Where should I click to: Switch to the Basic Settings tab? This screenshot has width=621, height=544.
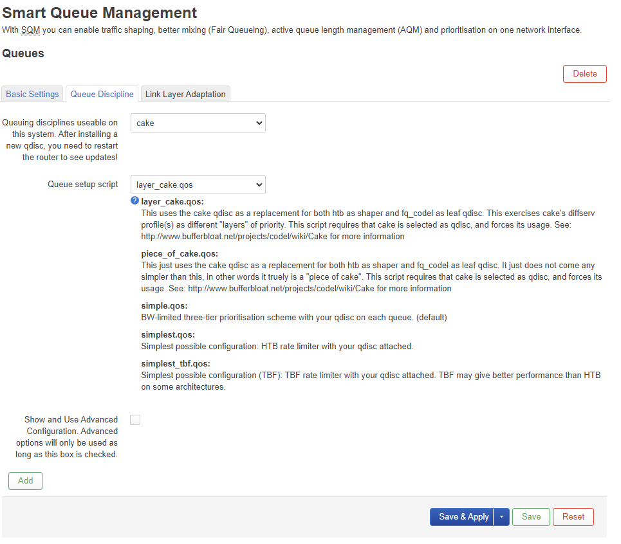tap(32, 94)
